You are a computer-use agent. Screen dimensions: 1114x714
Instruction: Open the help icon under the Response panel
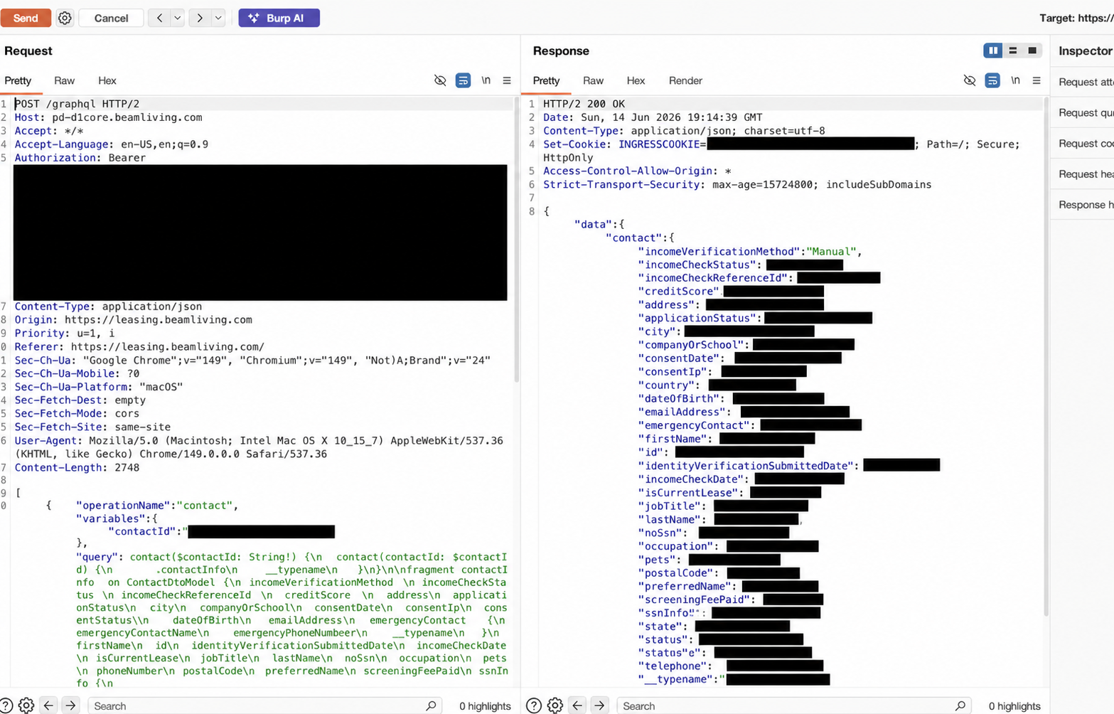(x=534, y=705)
